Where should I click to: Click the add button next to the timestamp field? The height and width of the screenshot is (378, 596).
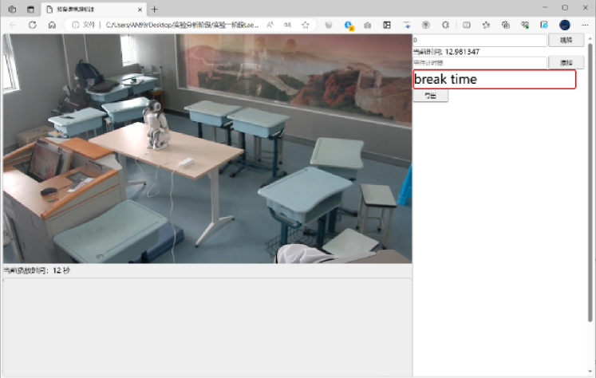pyautogui.click(x=566, y=62)
